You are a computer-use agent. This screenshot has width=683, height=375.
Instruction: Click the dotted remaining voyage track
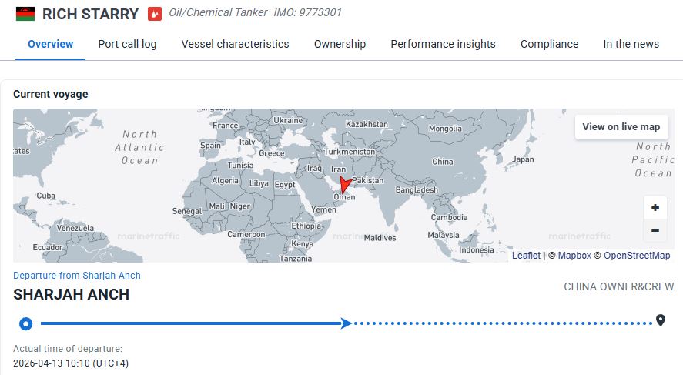[501, 323]
